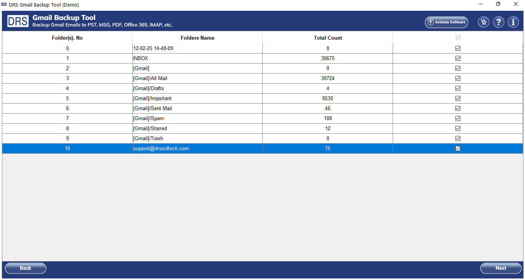525x280 pixels.
Task: Click the 8530 total count cell
Action: [x=328, y=99]
